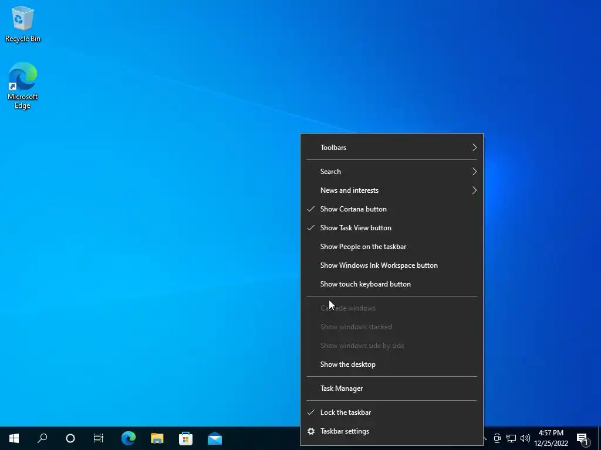Open Microsoft Store from the taskbar
Screen dimensions: 601x450
coord(186,438)
